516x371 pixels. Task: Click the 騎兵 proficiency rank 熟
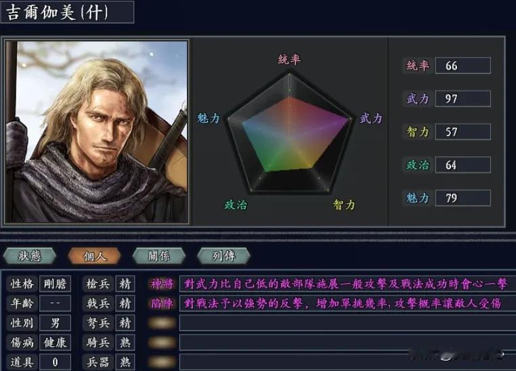[x=125, y=343]
